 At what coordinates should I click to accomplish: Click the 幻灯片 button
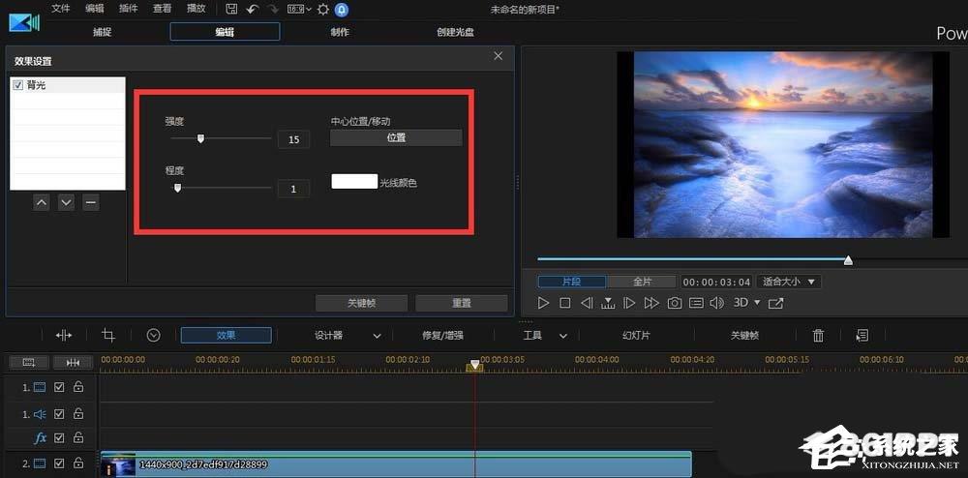[636, 335]
